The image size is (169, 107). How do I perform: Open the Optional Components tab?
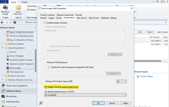pos(65,15)
